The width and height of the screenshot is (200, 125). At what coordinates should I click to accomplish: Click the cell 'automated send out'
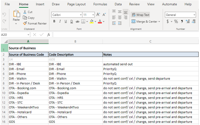tap(151, 64)
